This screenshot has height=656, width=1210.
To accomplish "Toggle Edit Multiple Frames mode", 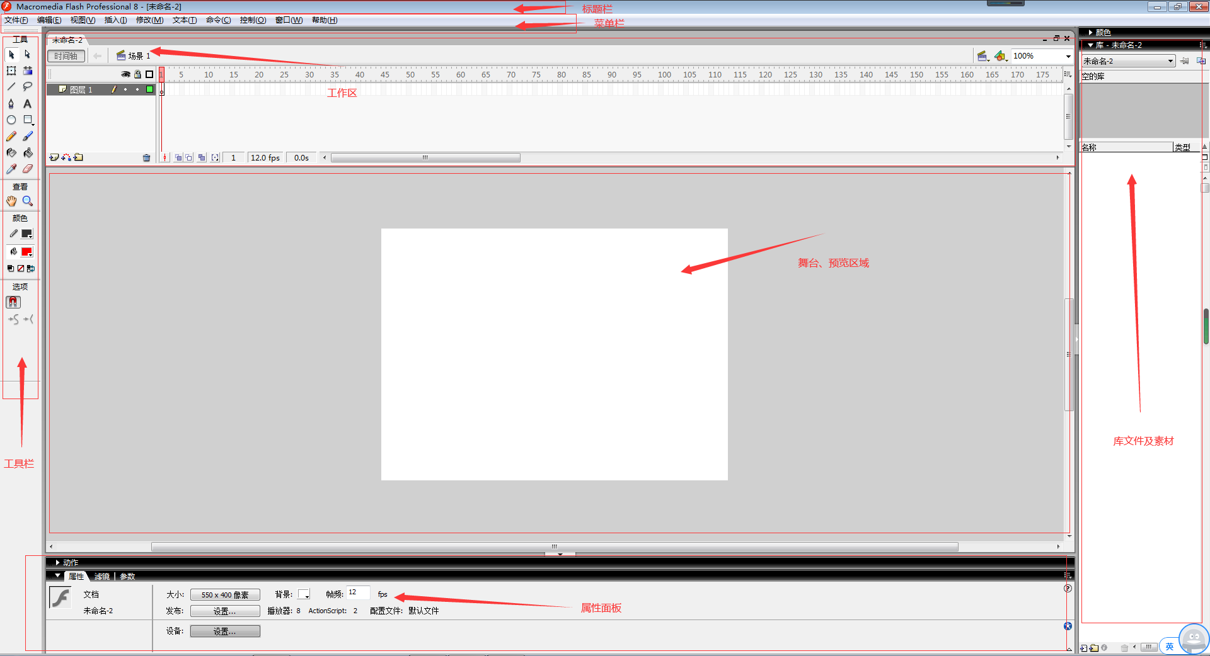I will 202,157.
